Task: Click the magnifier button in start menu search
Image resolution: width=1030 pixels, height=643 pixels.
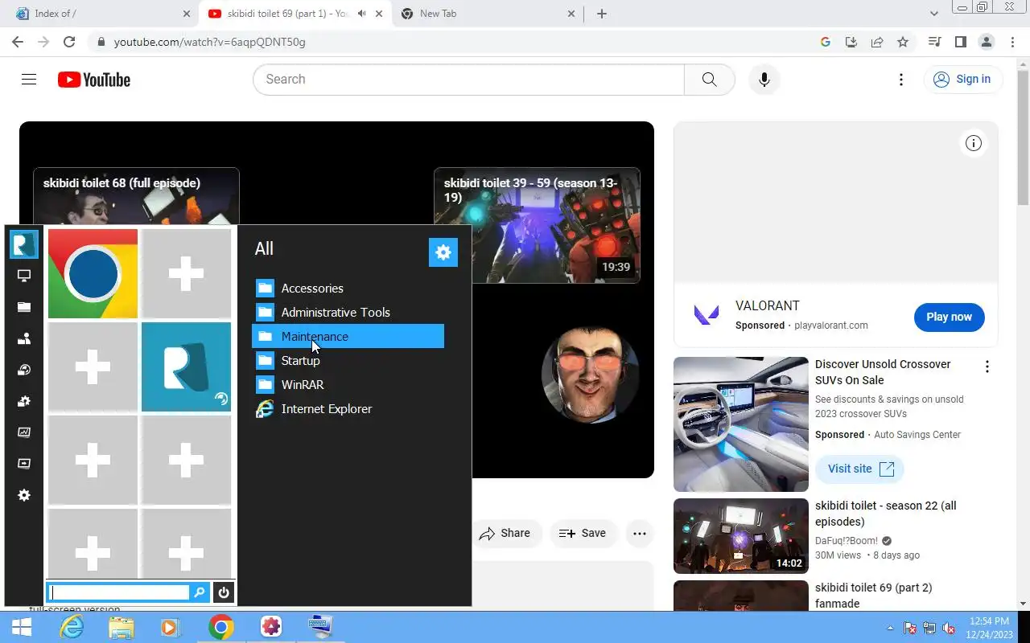Action: (x=200, y=593)
